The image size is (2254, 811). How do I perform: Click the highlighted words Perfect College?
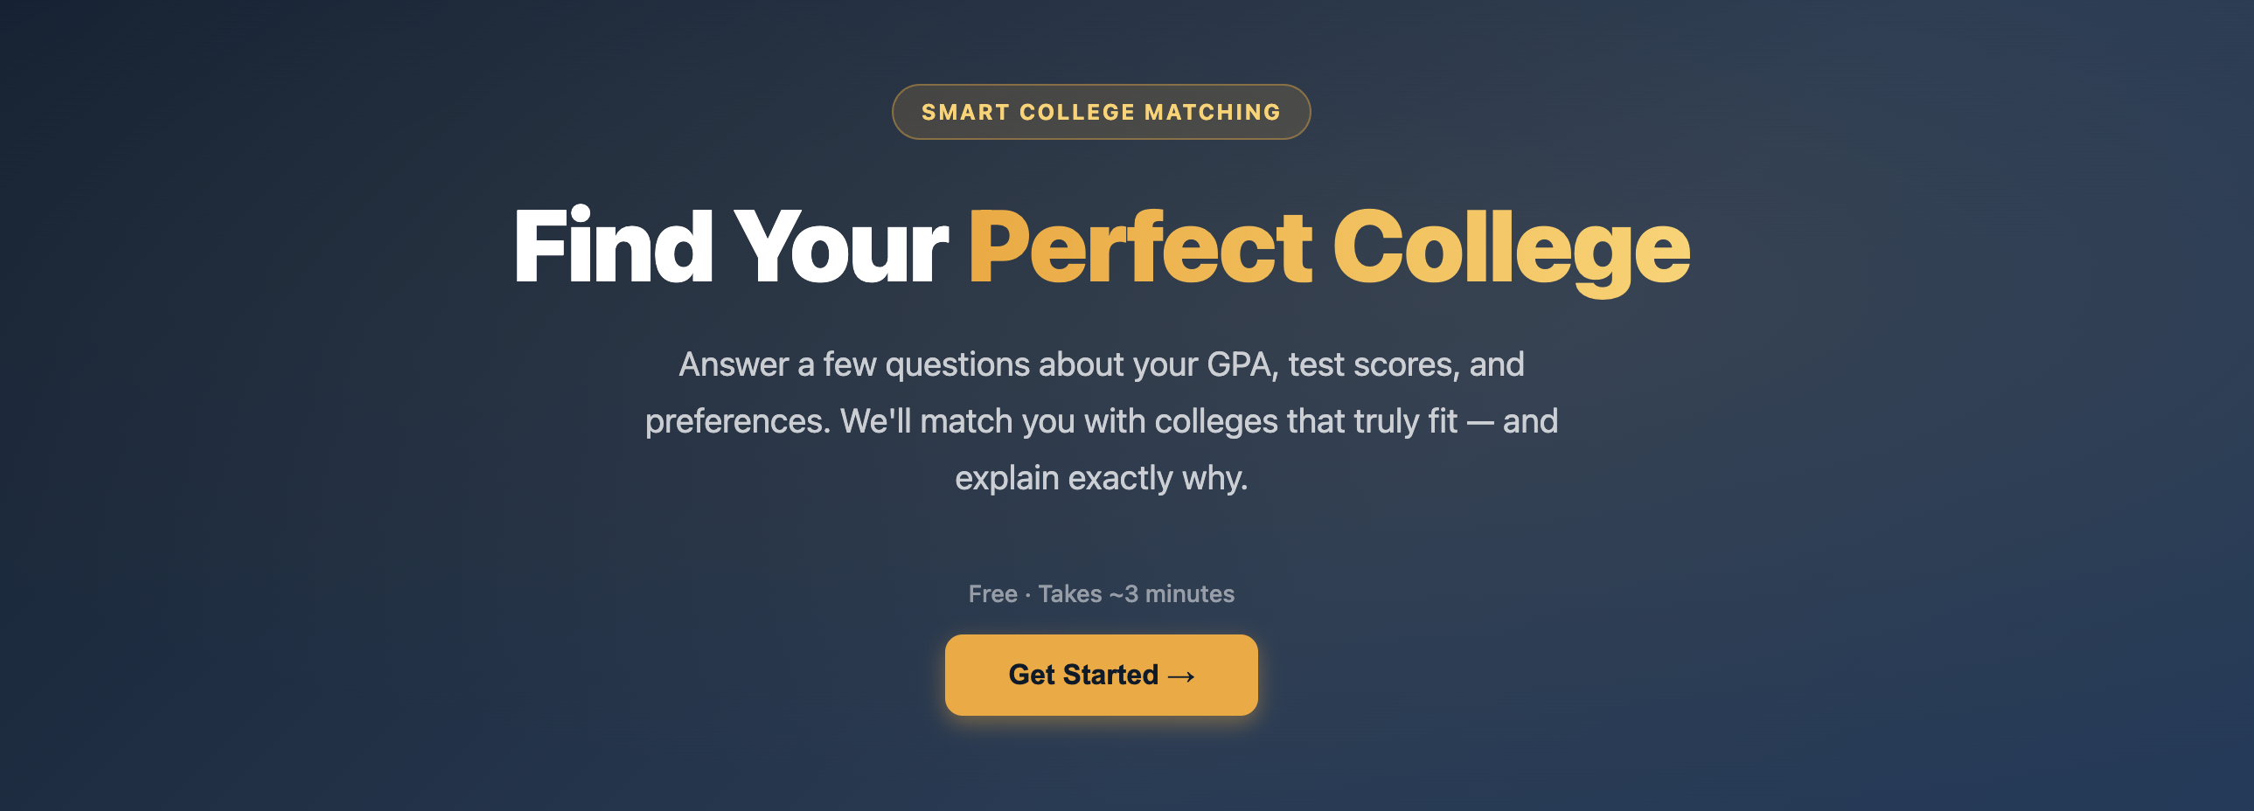tap(1330, 251)
